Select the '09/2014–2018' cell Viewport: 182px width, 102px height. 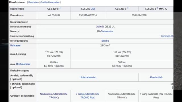pos(139,15)
